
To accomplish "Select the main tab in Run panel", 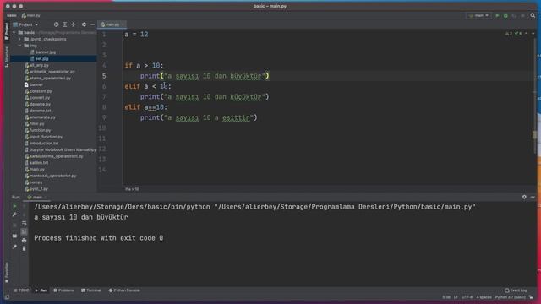I will pos(36,197).
